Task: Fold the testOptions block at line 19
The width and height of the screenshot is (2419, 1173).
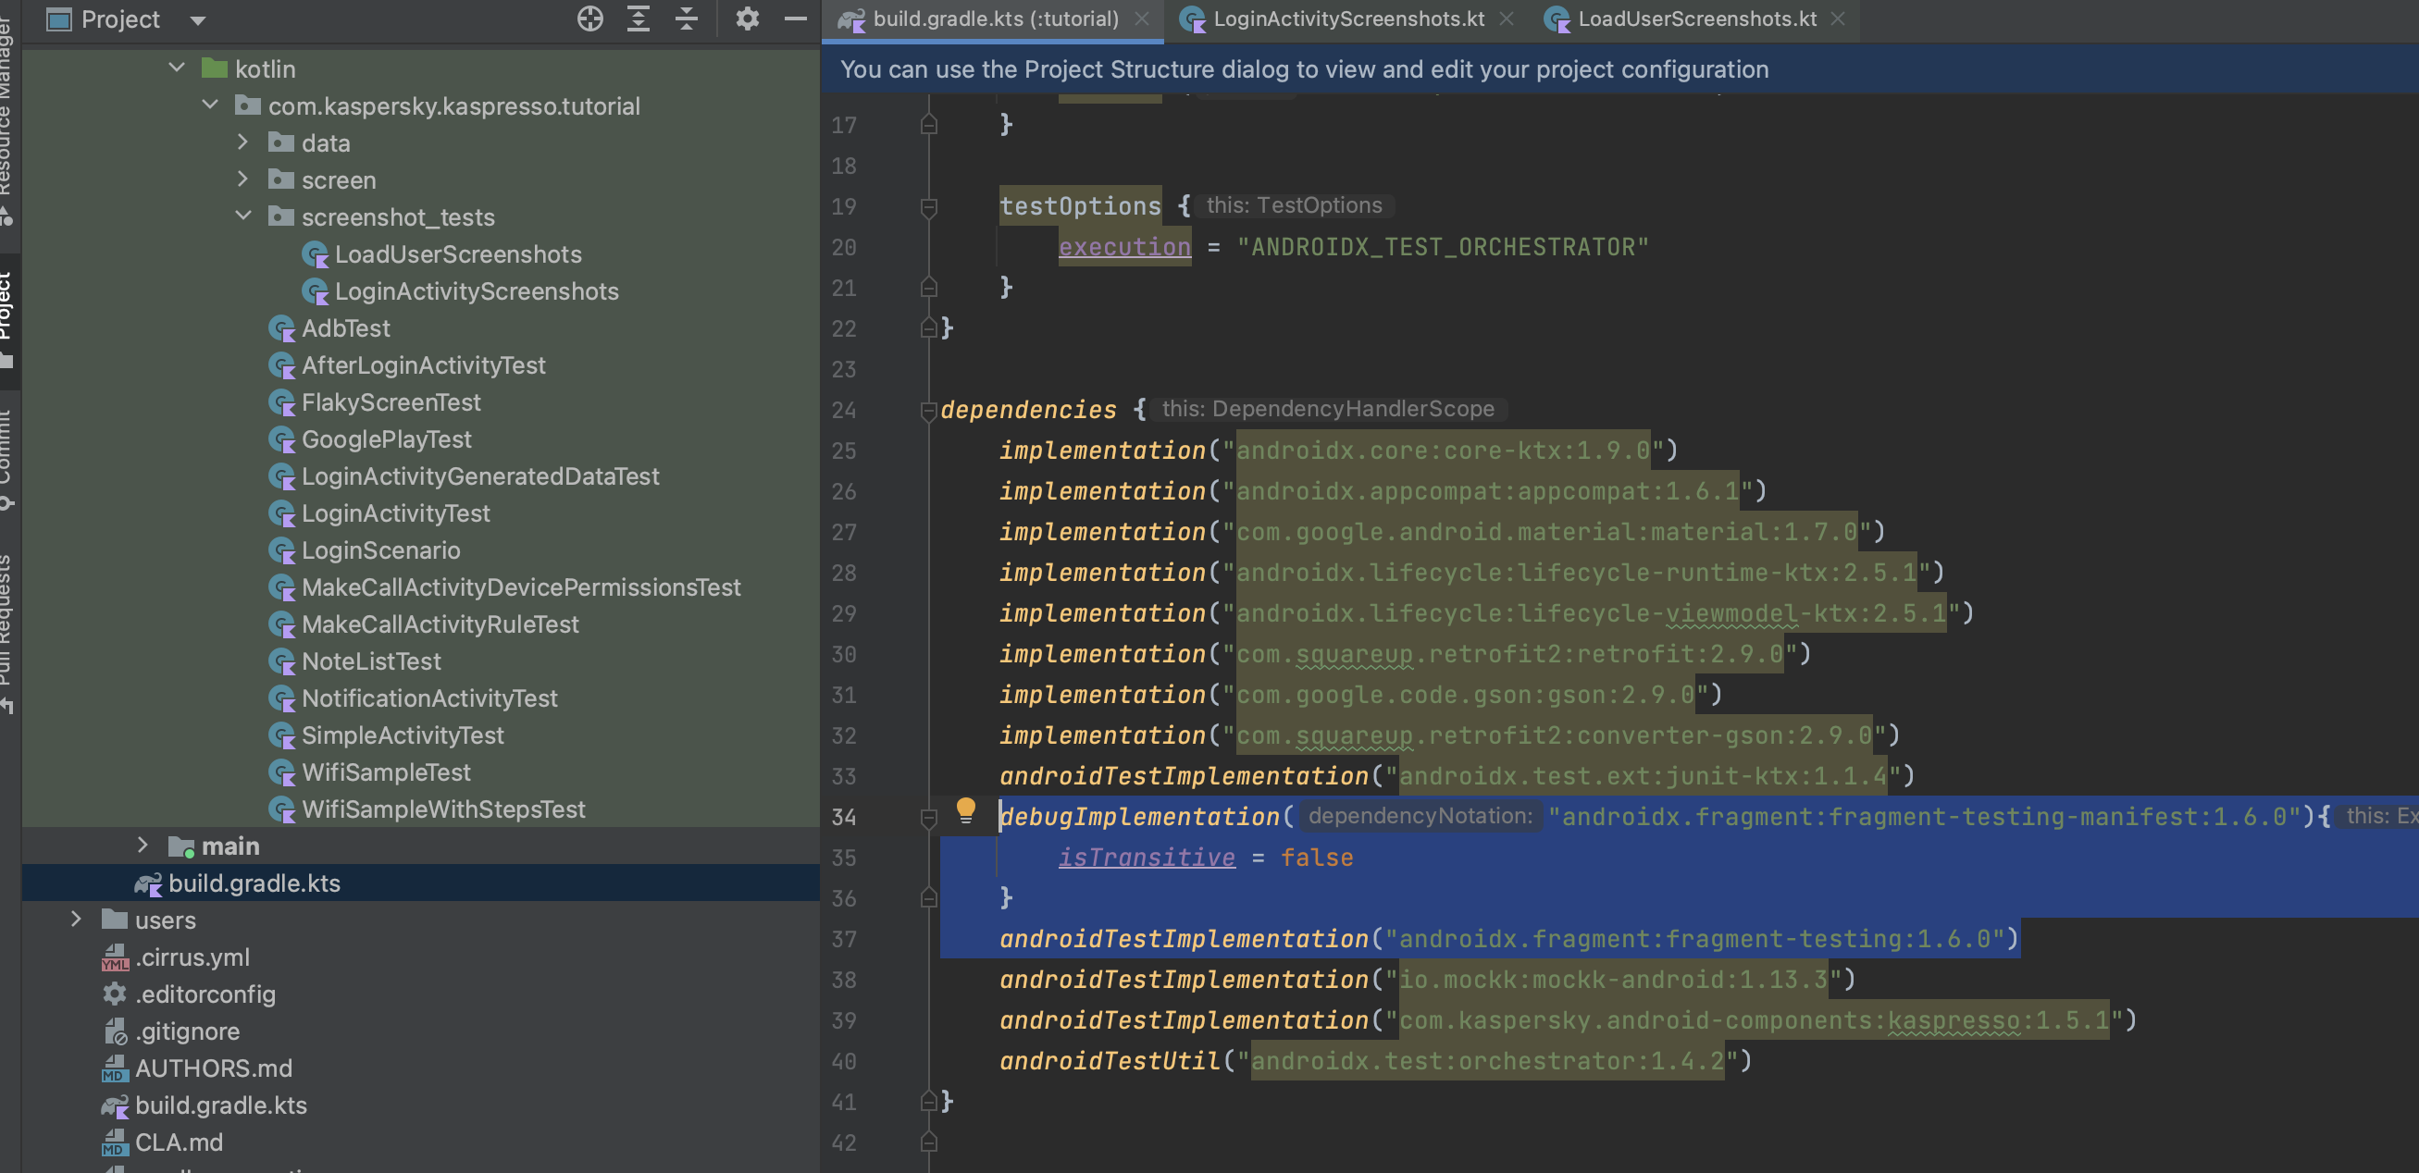Action: (929, 206)
